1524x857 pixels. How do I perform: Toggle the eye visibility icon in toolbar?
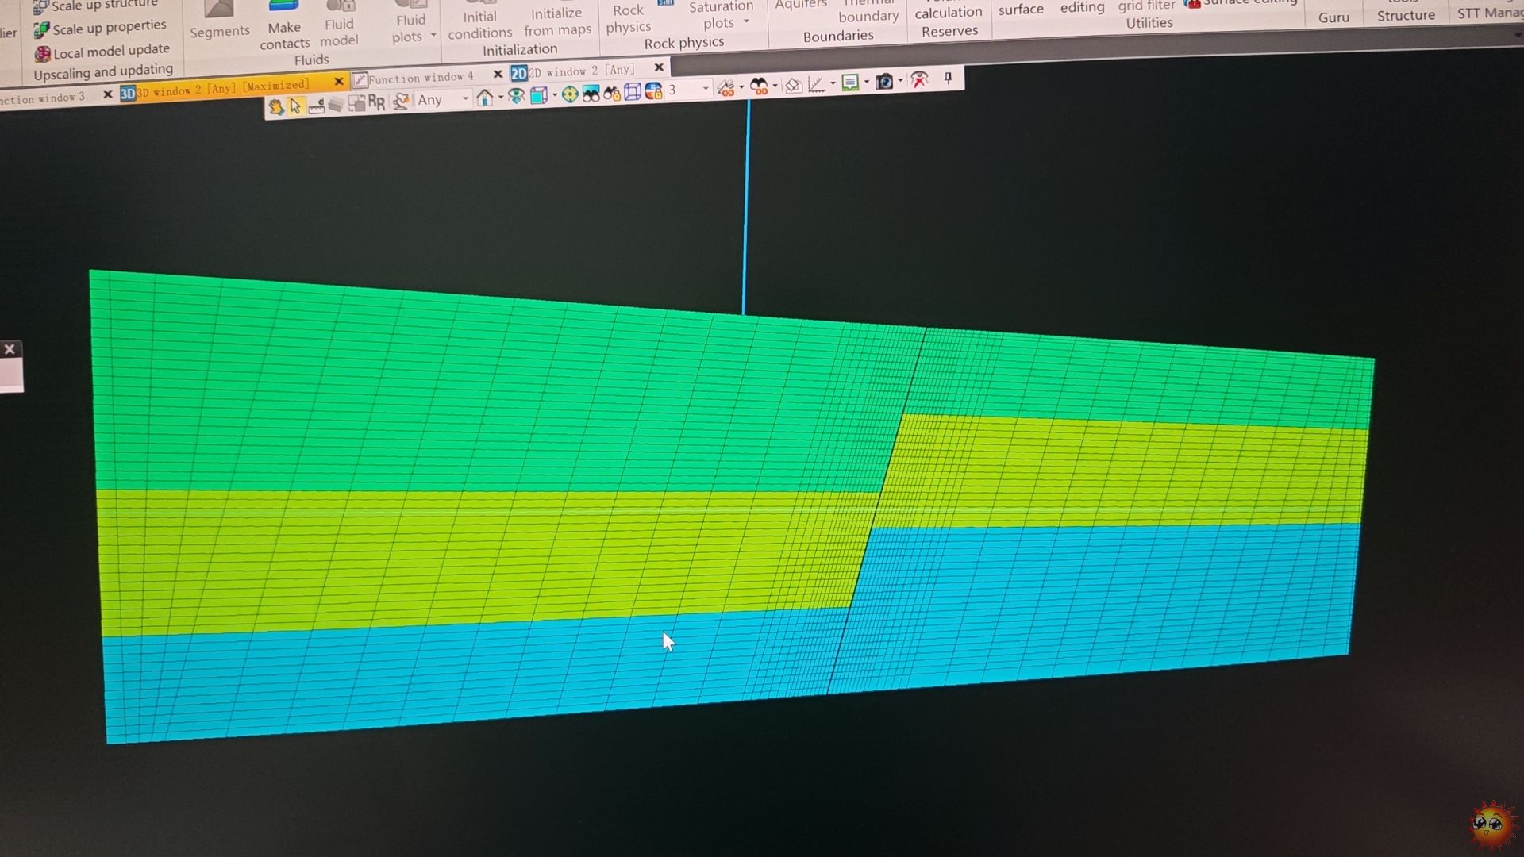[516, 97]
